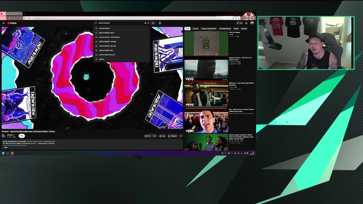
Task: Click the browser reload button
Action: click(x=9, y=18)
